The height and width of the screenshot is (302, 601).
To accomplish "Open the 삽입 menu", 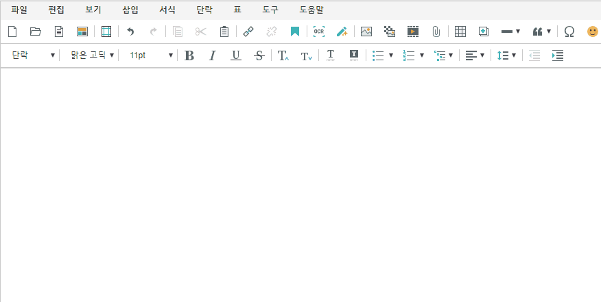I will 130,10.
